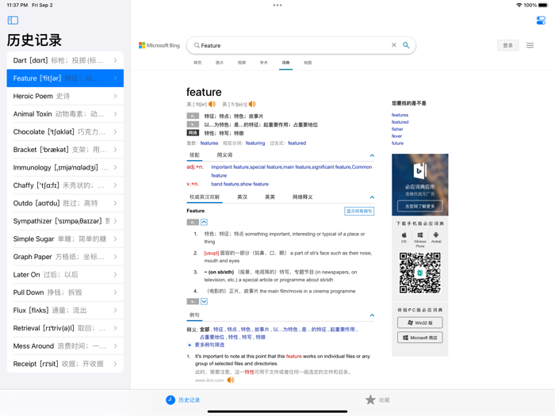Collapse the 例句 section chevron
Image resolution: width=555 pixels, height=416 pixels.
point(372,315)
